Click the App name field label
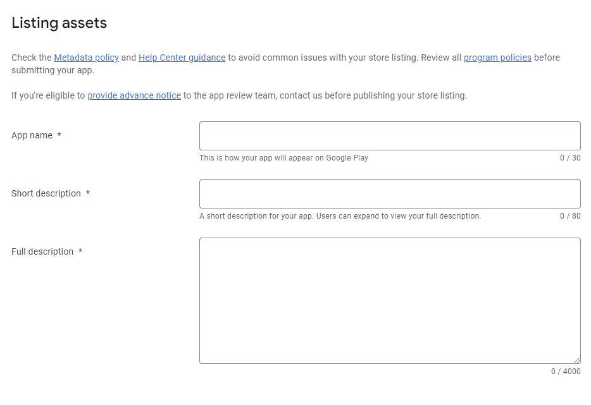This screenshot has height=405, width=591. pyautogui.click(x=32, y=135)
